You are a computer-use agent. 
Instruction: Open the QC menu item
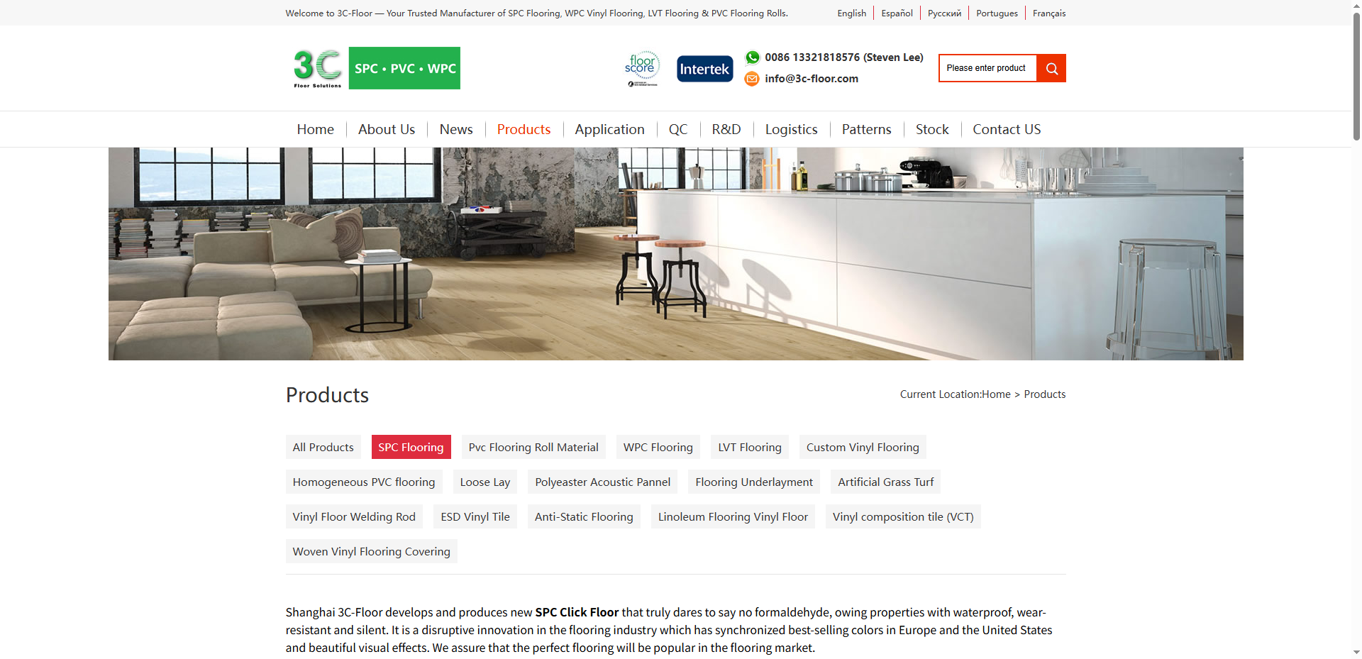point(678,129)
